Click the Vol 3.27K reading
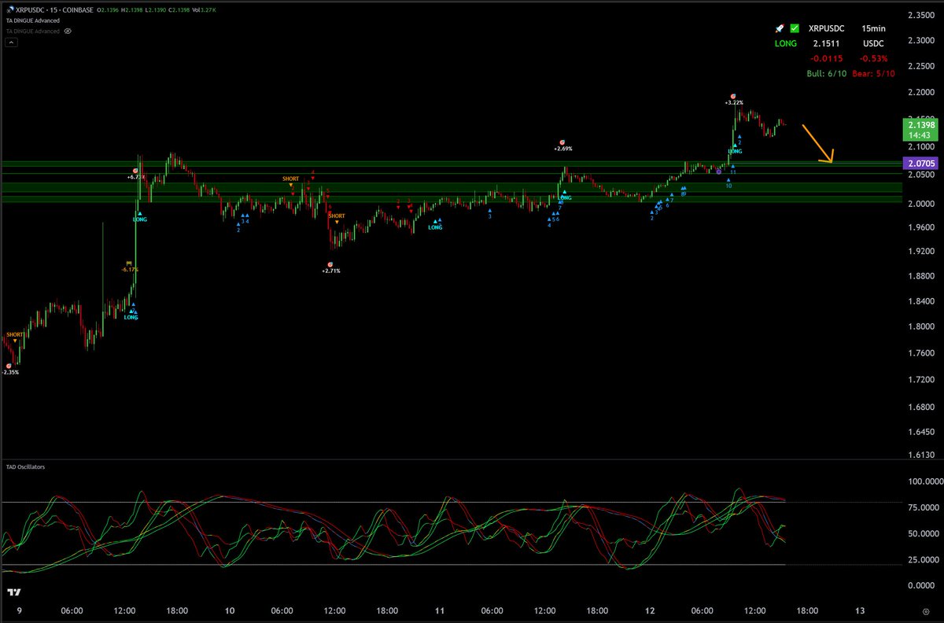 coord(204,9)
